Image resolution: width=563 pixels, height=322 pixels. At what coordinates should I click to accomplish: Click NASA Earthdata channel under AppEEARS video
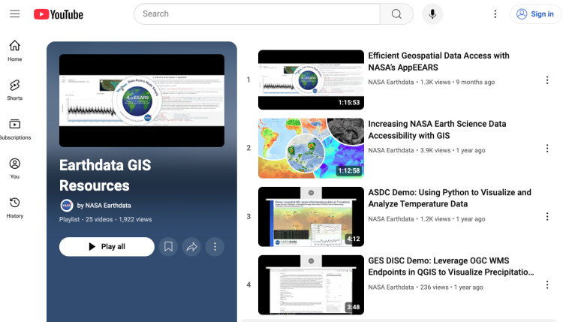pyautogui.click(x=390, y=83)
